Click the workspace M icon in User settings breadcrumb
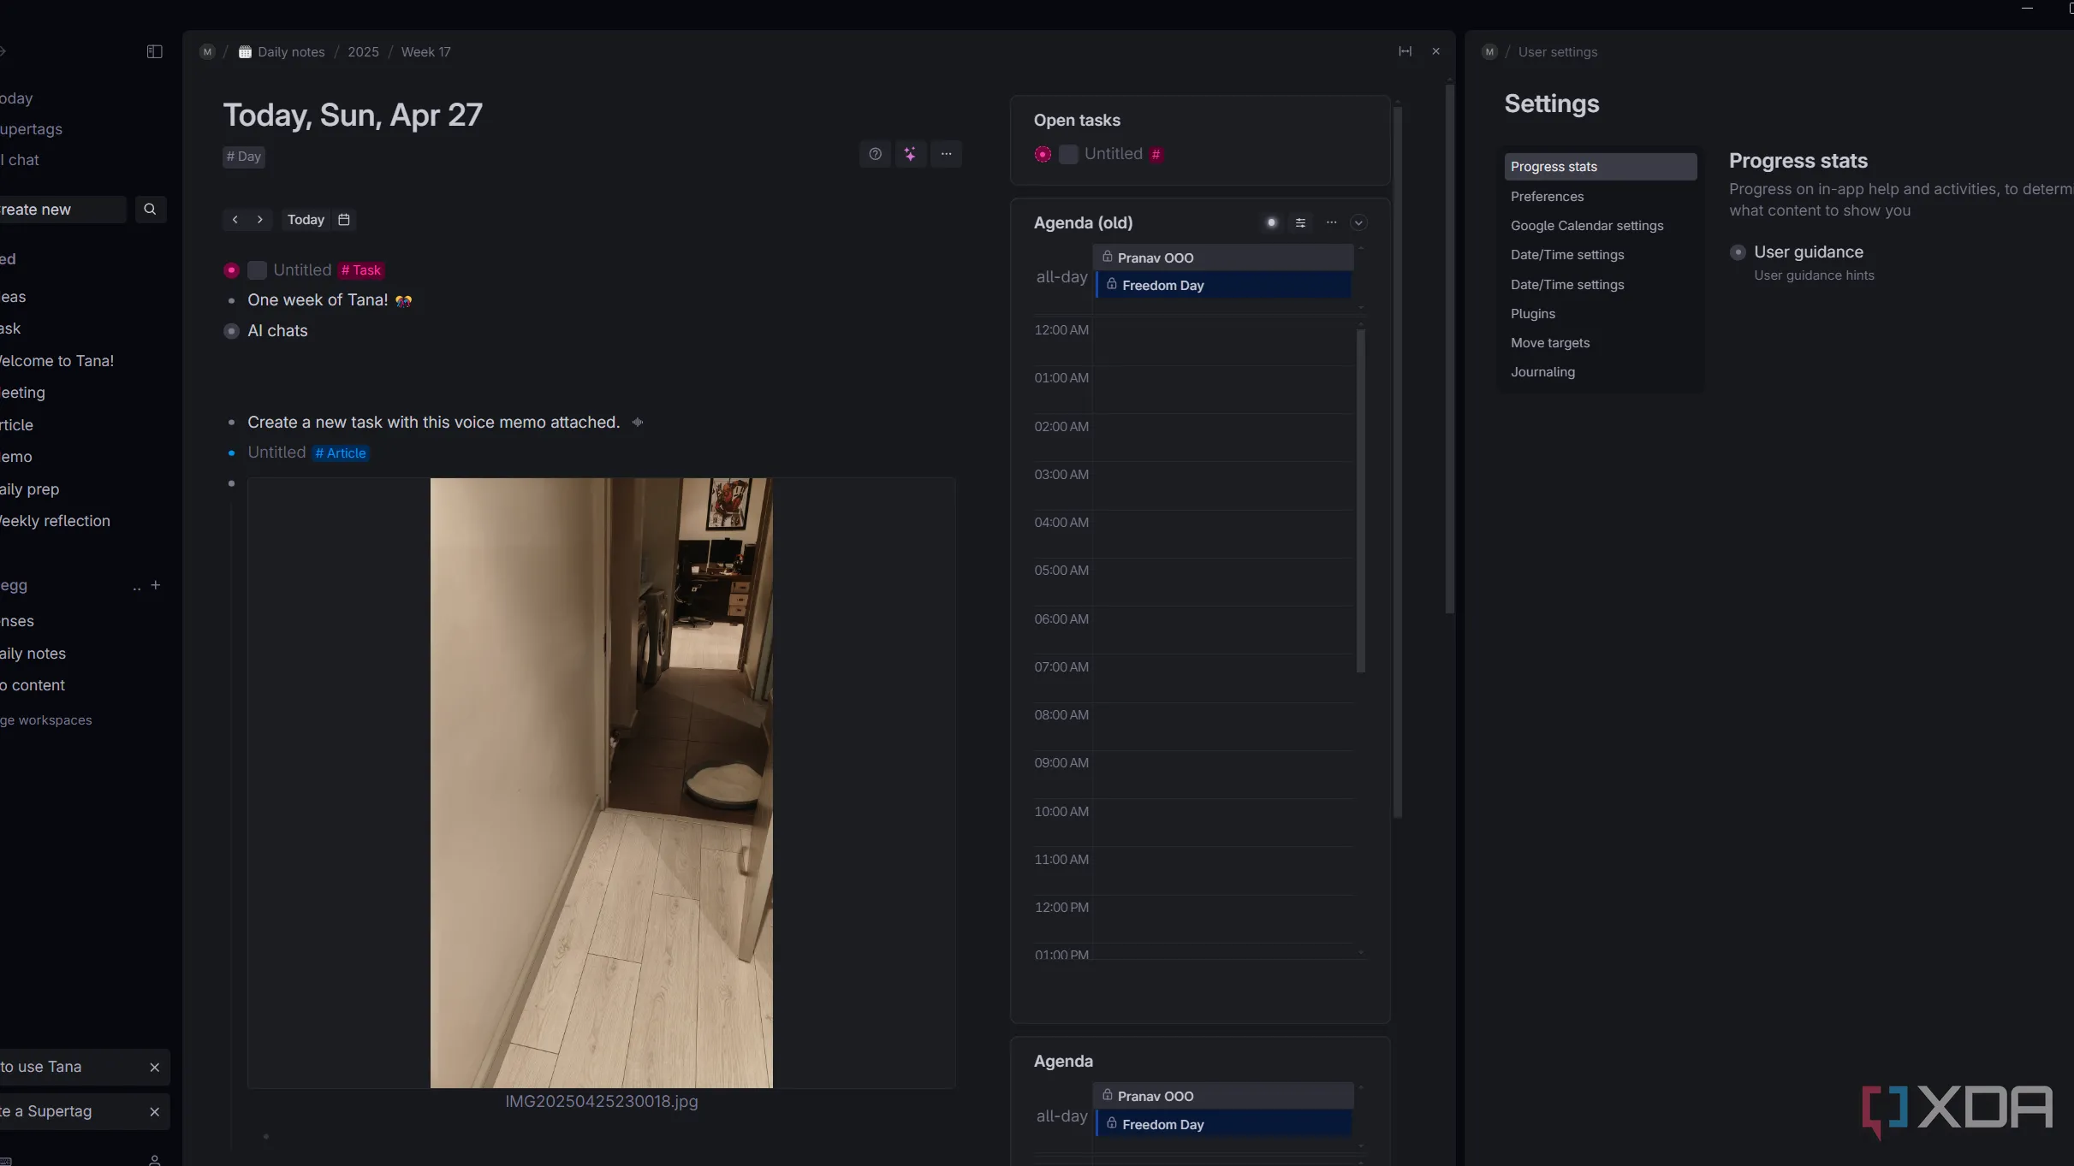 (1489, 51)
